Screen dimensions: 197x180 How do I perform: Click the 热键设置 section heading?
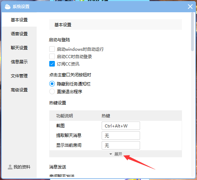(58, 103)
